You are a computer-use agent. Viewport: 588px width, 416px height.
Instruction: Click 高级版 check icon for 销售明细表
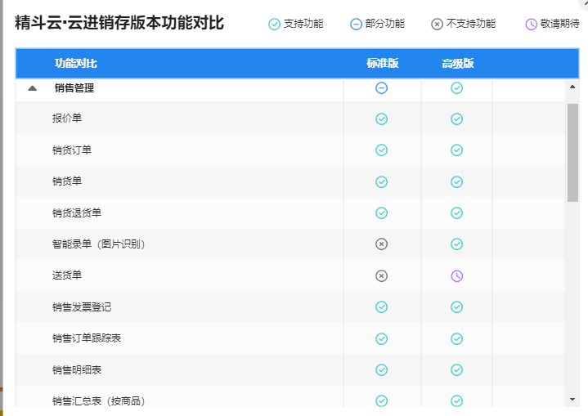click(x=456, y=370)
